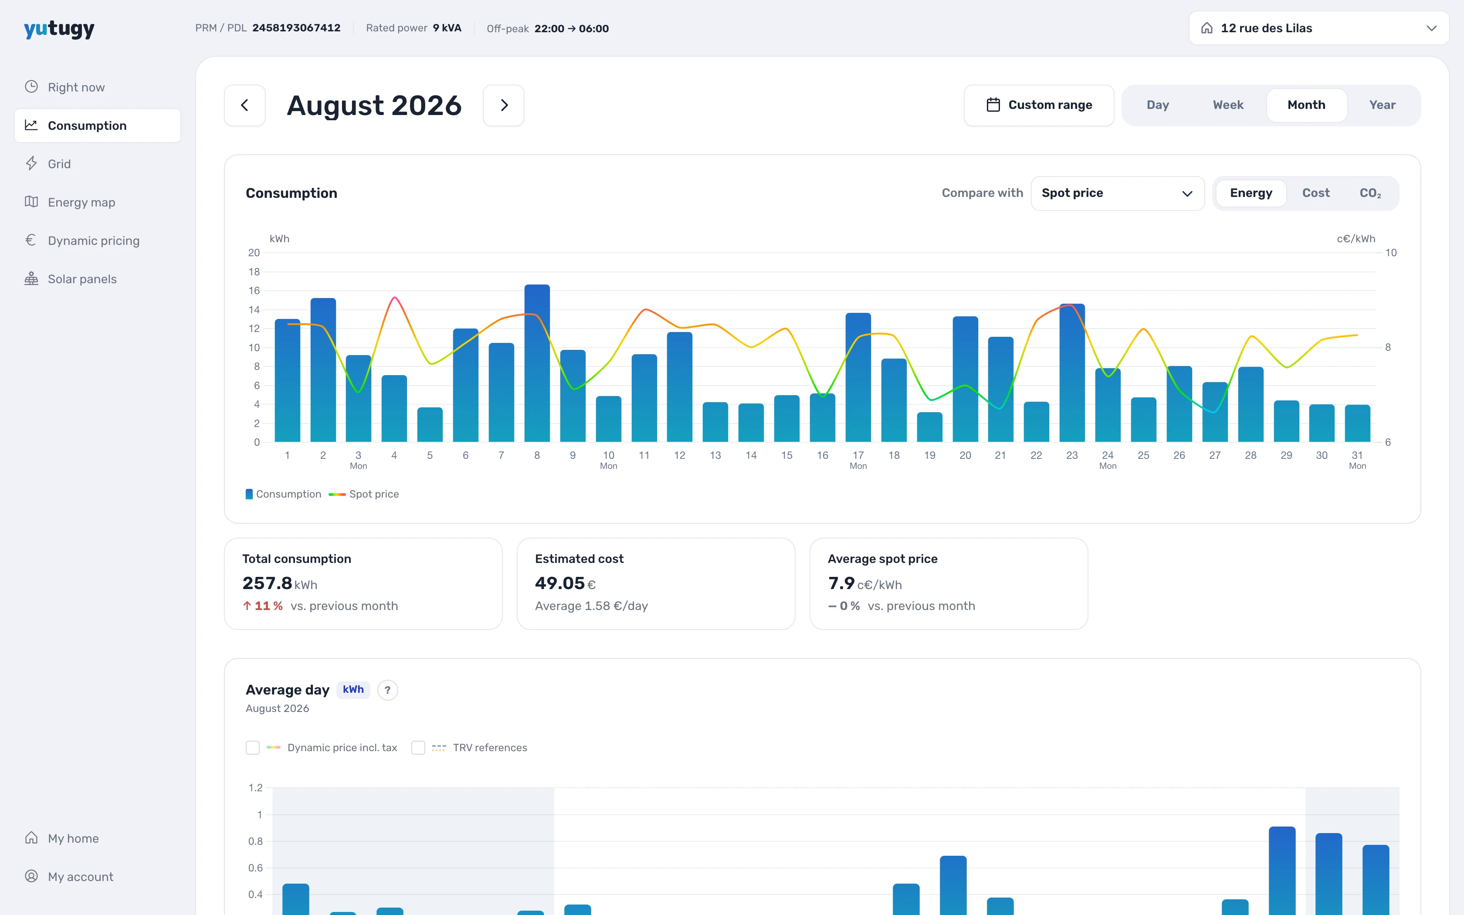Click the consumption bar for August 23
Viewport: 1464px width, 915px height.
[1072, 373]
